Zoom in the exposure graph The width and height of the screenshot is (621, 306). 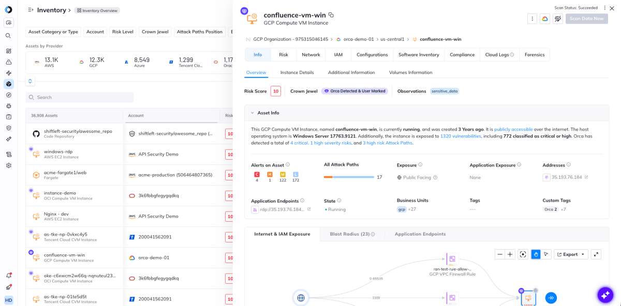coord(510,254)
